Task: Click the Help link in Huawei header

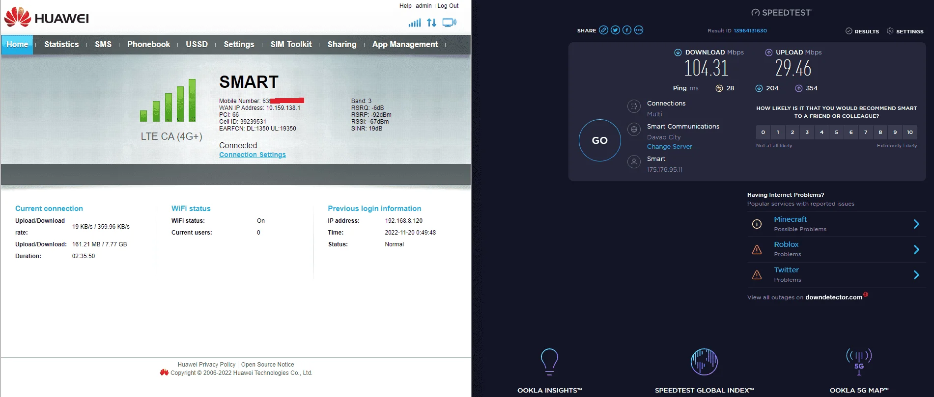Action: (x=405, y=6)
